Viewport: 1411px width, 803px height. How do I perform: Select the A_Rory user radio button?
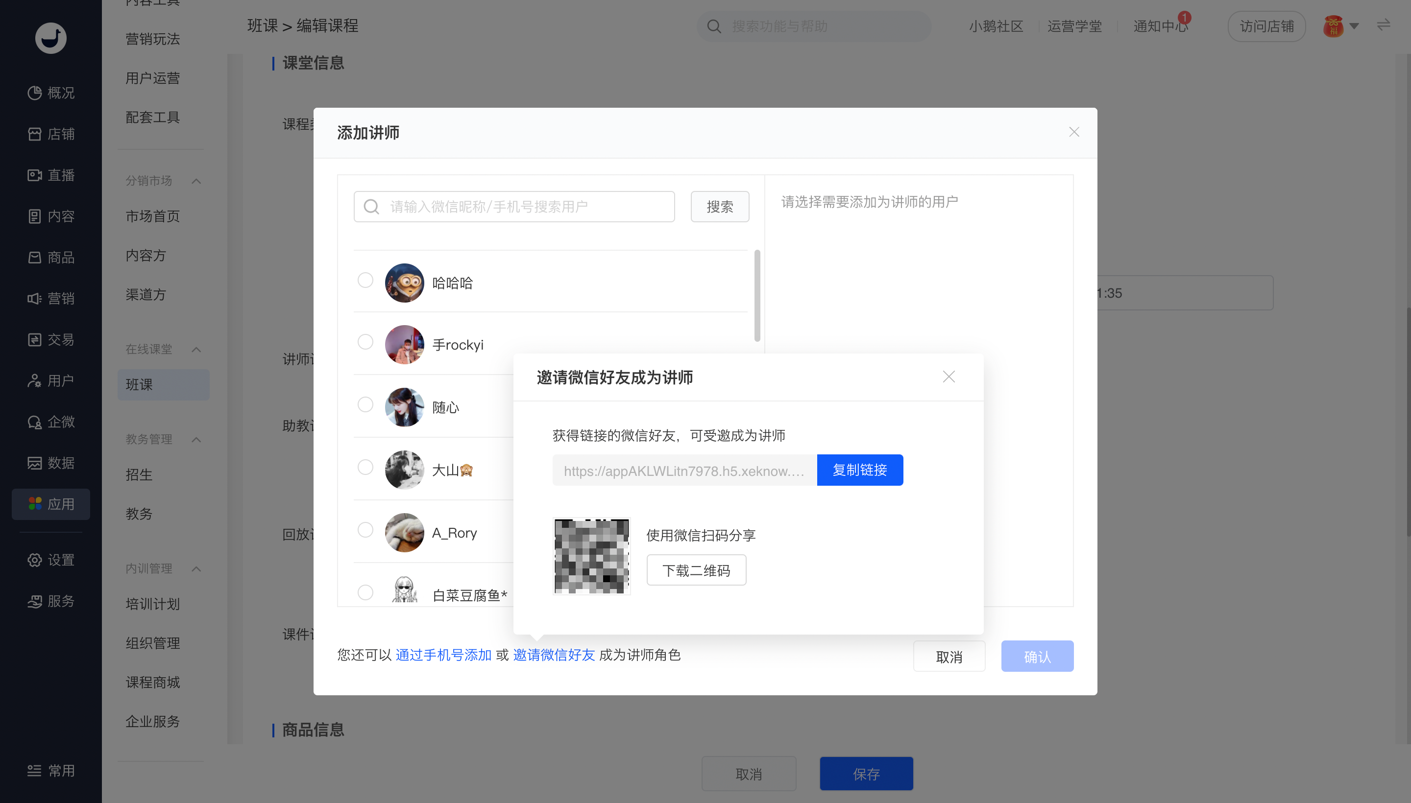[365, 530]
